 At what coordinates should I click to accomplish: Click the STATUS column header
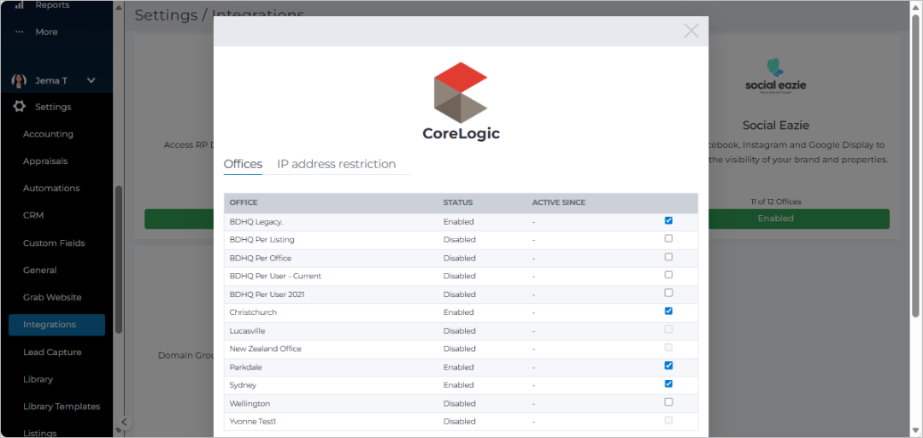click(x=458, y=203)
